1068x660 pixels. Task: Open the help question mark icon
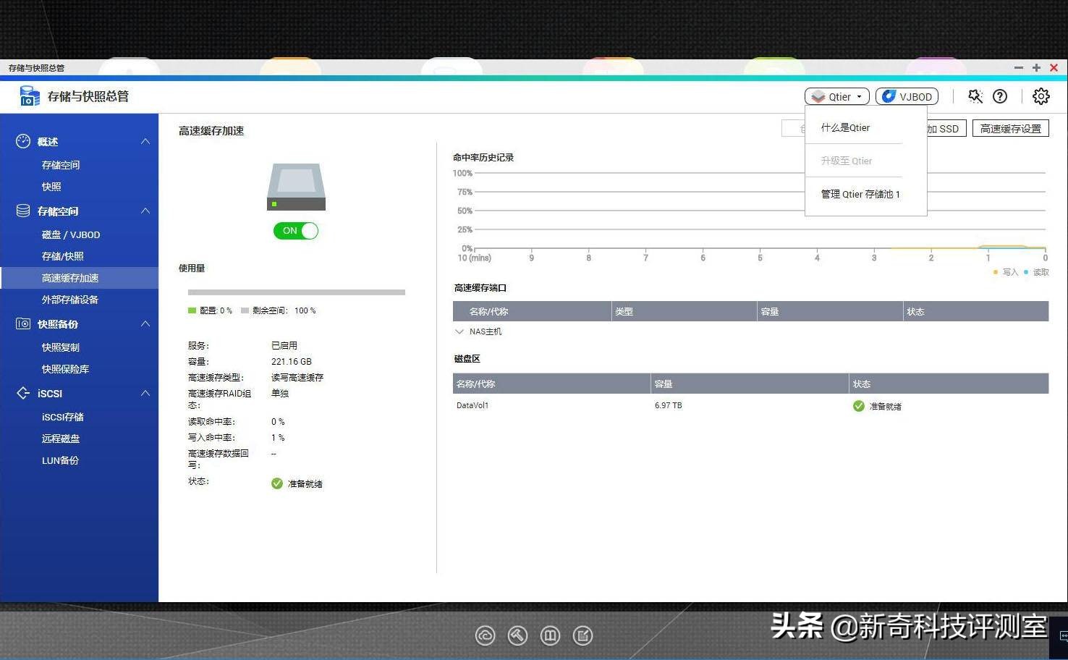click(x=1000, y=96)
